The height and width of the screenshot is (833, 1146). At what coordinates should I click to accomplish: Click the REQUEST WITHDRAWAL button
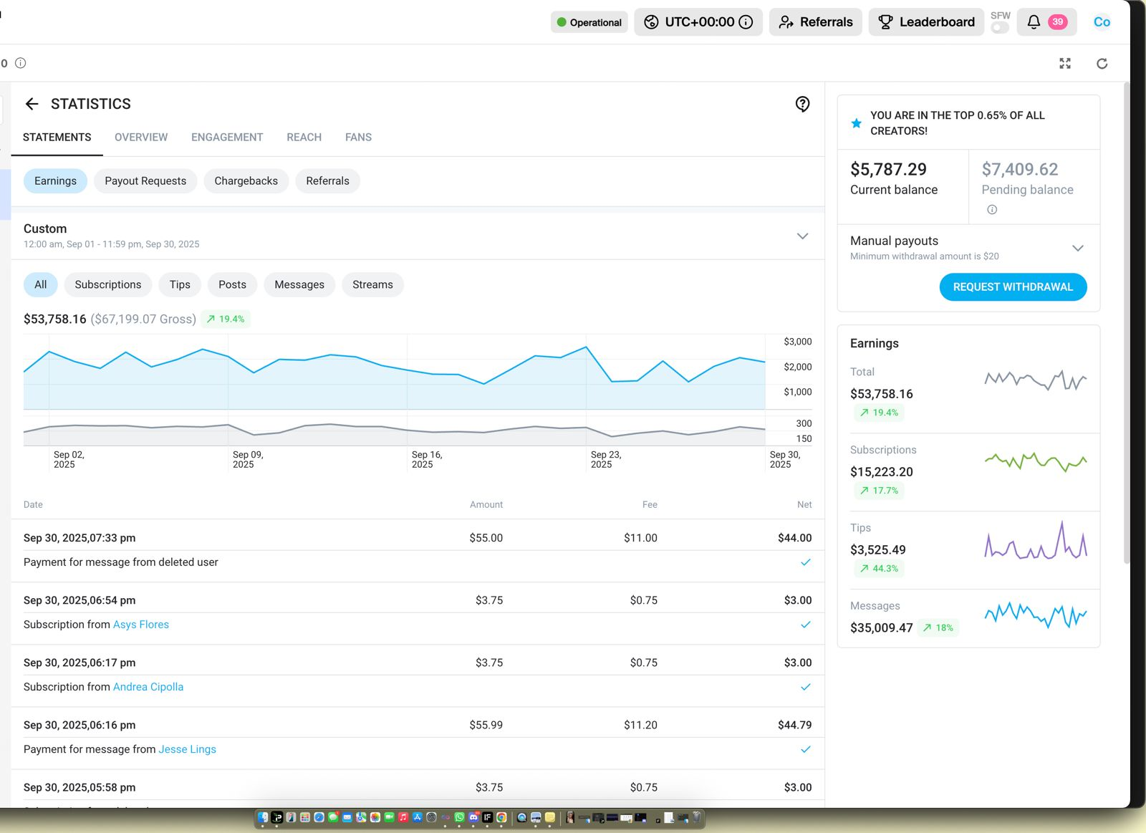pos(1013,287)
